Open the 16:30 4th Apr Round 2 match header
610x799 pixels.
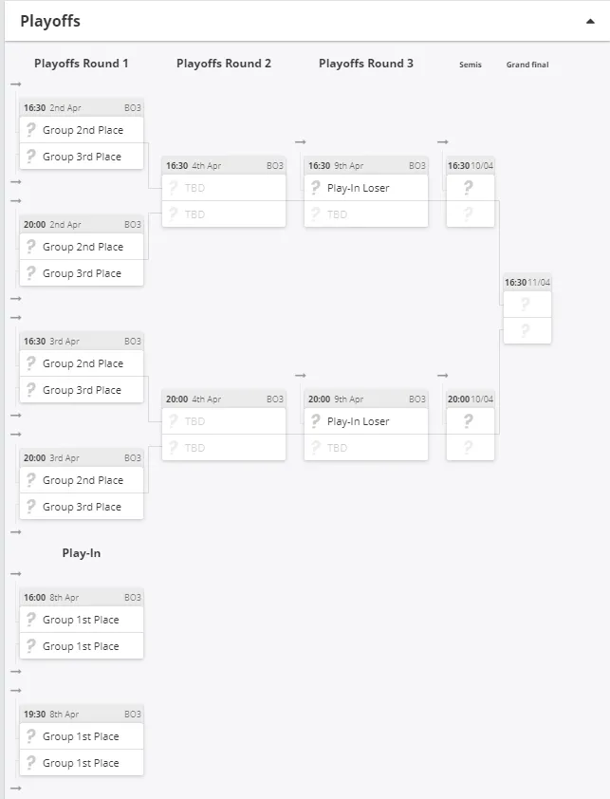pyautogui.click(x=224, y=166)
